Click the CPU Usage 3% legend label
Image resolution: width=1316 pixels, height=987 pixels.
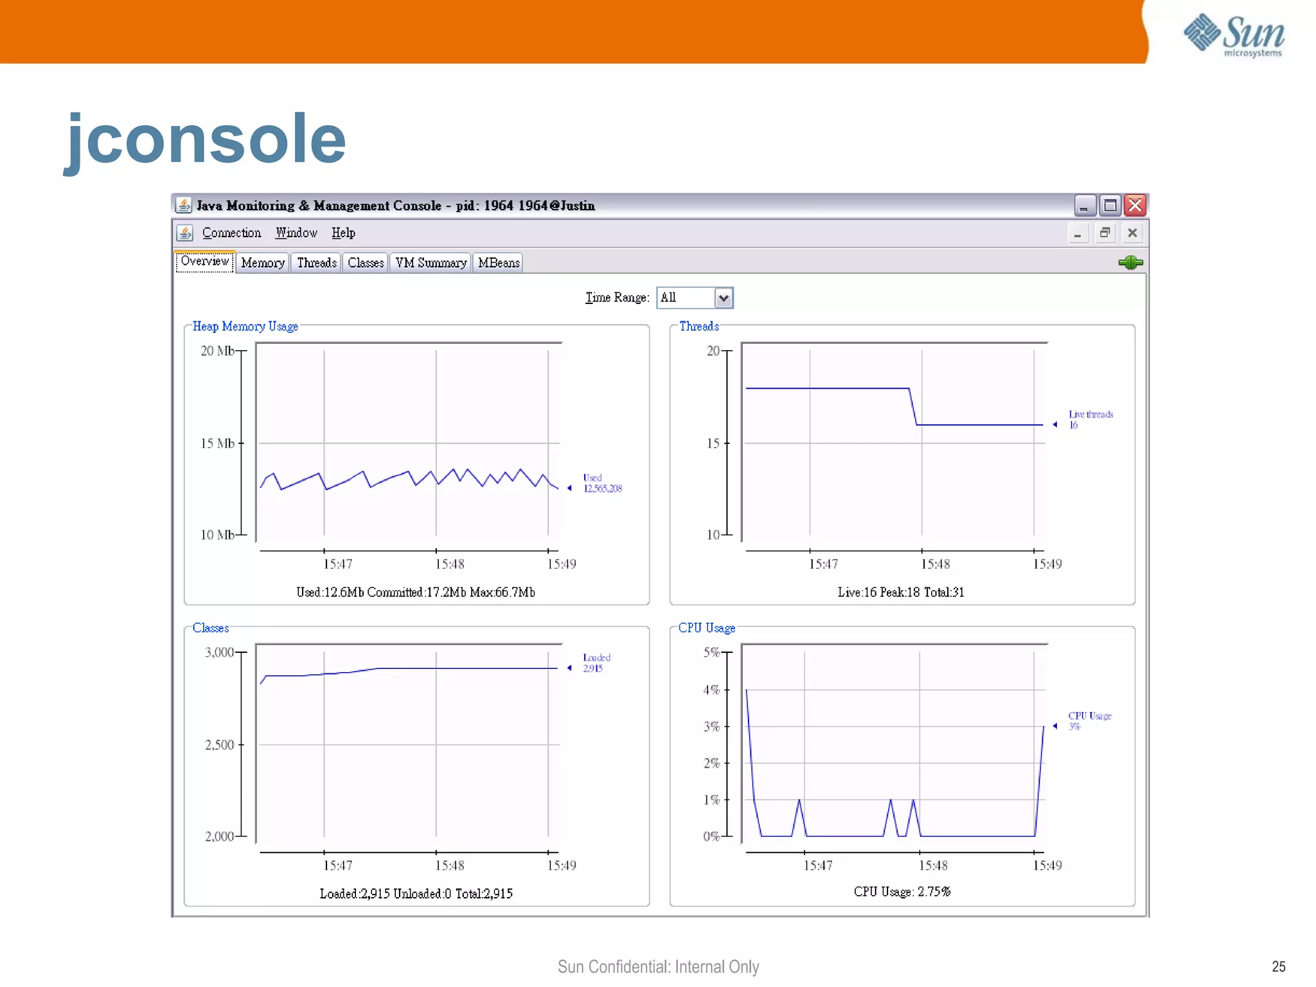pyautogui.click(x=1089, y=721)
